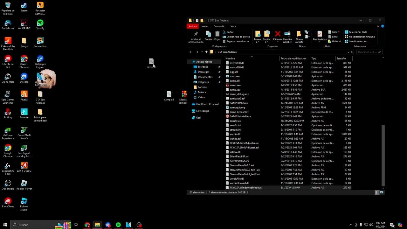Click Editar in the Abrir group
Viewport: 407px width, 229px height.
(x=333, y=37)
